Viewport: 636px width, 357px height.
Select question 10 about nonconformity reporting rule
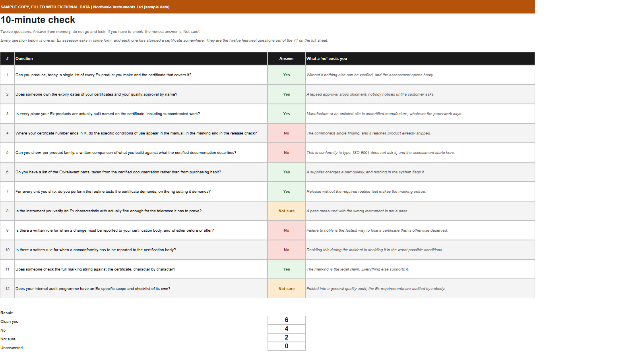95,250
